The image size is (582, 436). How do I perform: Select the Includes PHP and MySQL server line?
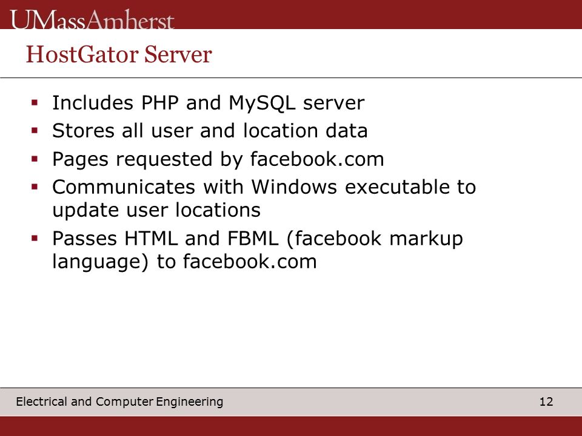pos(208,103)
